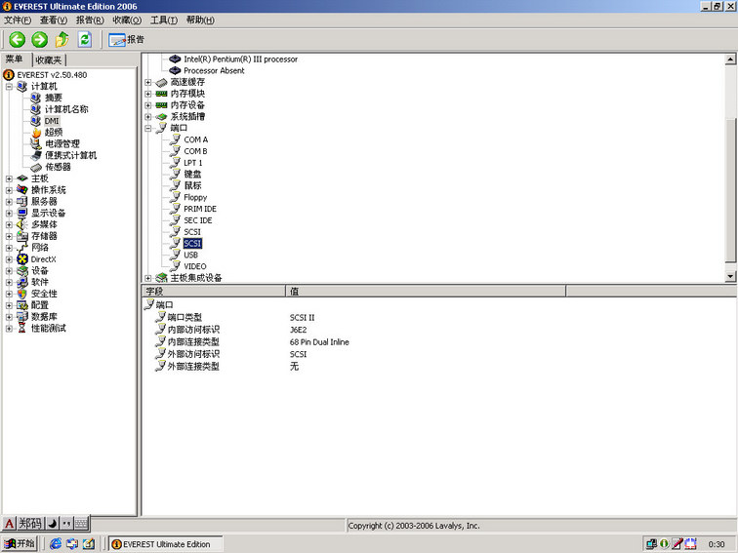The height and width of the screenshot is (553, 738).
Task: Expand the 操作系统 node
Action: (x=9, y=190)
